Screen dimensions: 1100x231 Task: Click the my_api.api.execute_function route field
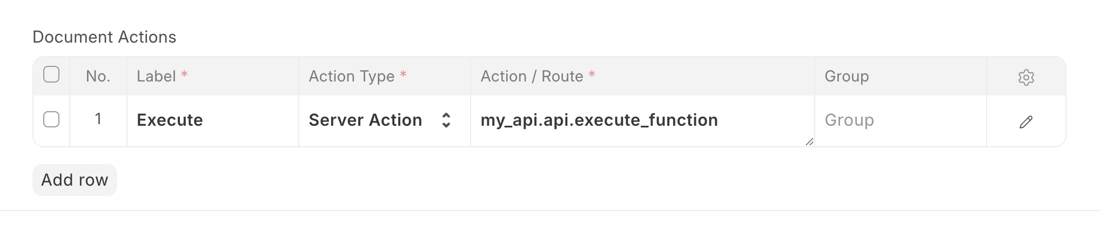coord(599,120)
